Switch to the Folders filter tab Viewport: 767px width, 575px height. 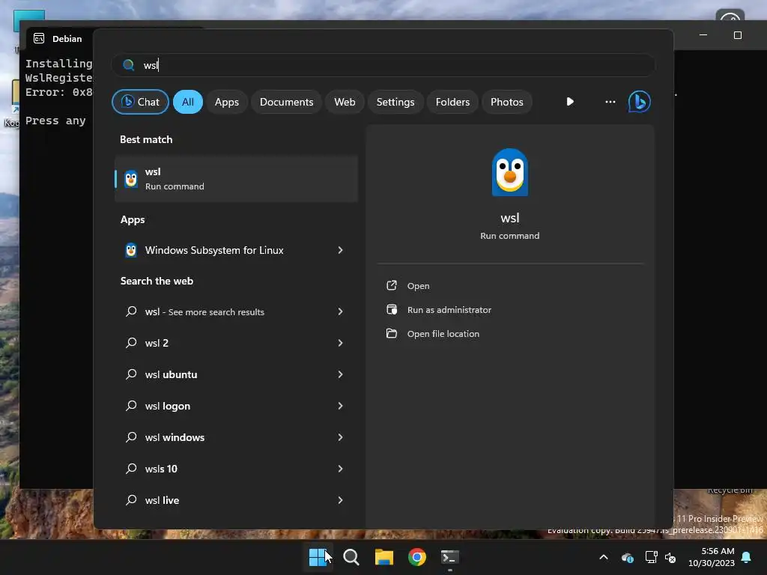pyautogui.click(x=452, y=102)
